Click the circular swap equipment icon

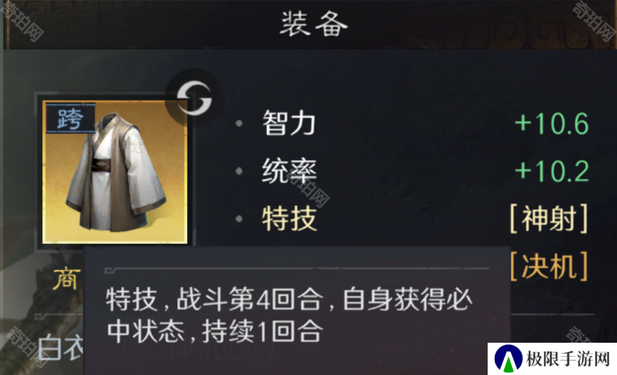point(194,97)
